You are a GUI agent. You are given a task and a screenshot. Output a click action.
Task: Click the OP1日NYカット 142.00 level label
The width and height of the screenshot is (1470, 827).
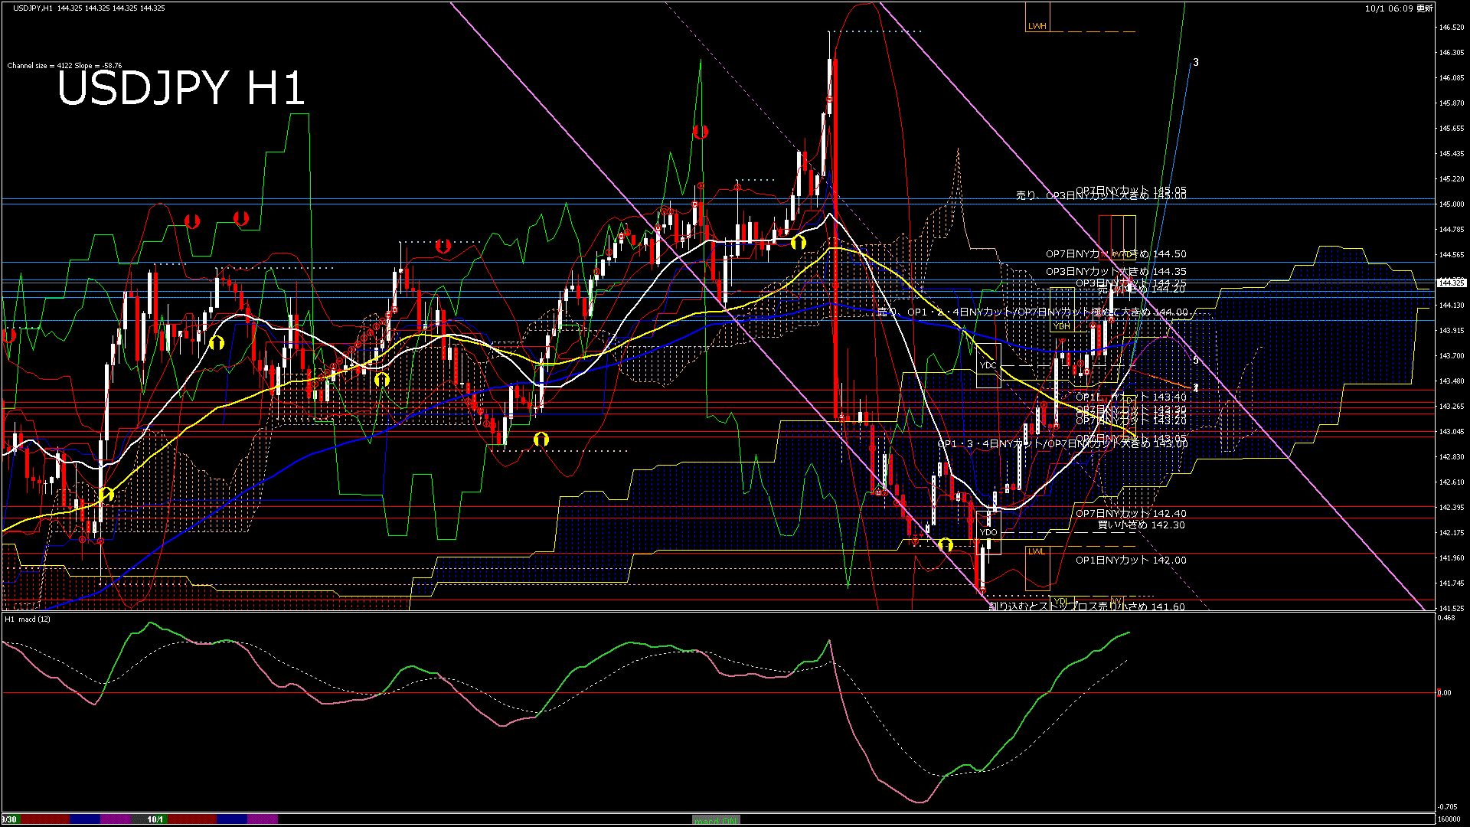[1131, 561]
